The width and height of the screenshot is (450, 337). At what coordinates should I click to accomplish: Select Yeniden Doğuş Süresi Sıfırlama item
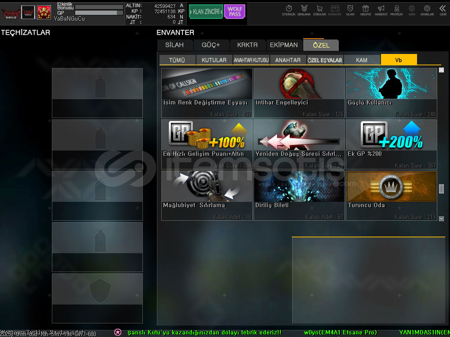299,144
